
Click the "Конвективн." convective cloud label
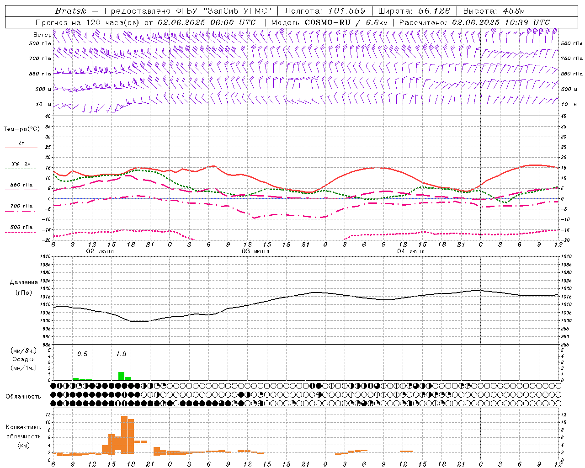pos(23,427)
